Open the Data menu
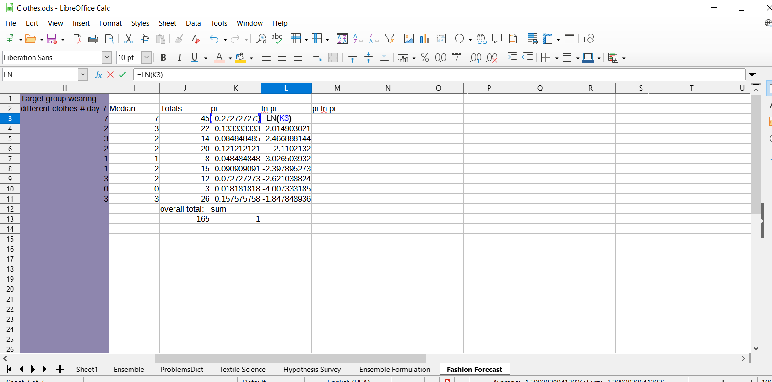This screenshot has width=772, height=382. pos(193,23)
